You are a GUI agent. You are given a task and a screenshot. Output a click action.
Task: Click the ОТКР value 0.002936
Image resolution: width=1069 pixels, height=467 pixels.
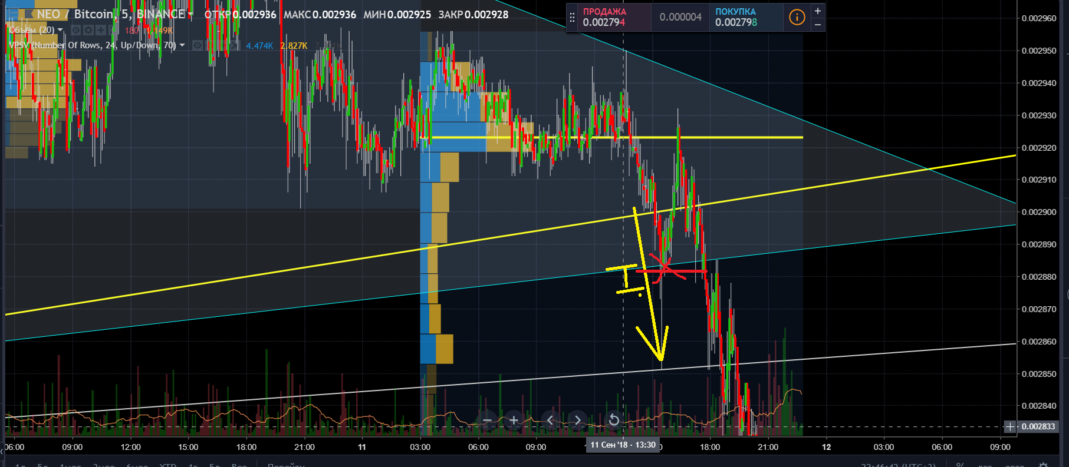[254, 14]
